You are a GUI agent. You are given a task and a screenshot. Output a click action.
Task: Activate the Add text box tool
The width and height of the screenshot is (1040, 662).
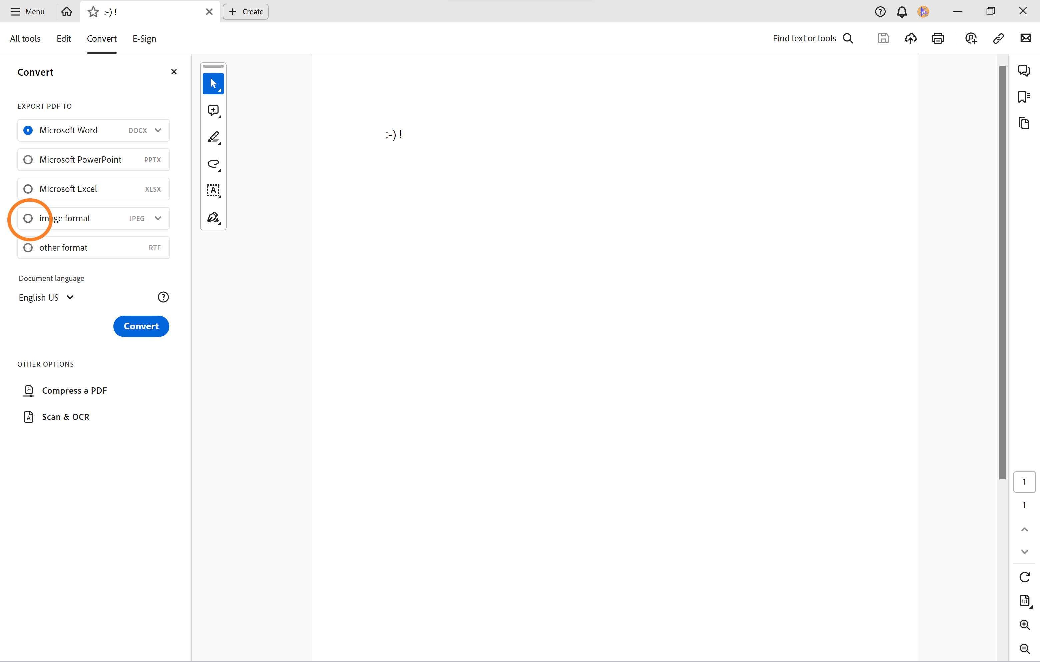click(213, 190)
